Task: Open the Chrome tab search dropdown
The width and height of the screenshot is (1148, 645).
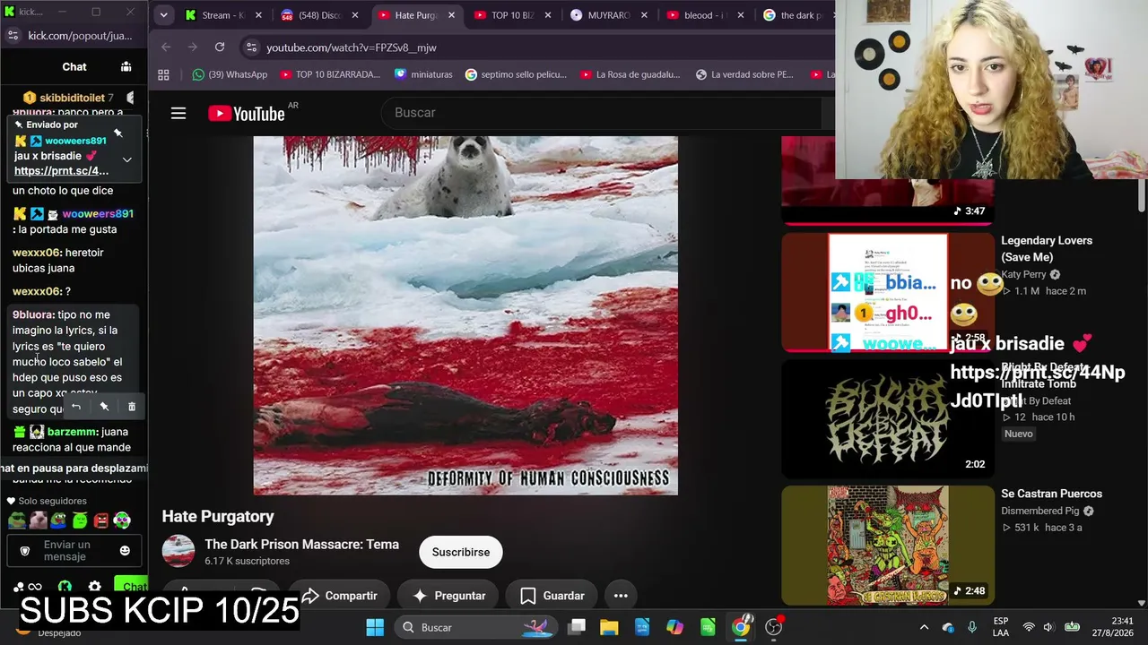Action: click(x=163, y=15)
